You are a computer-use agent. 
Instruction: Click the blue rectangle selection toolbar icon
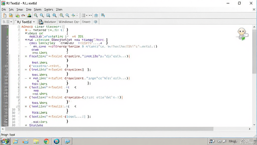click(48, 15)
